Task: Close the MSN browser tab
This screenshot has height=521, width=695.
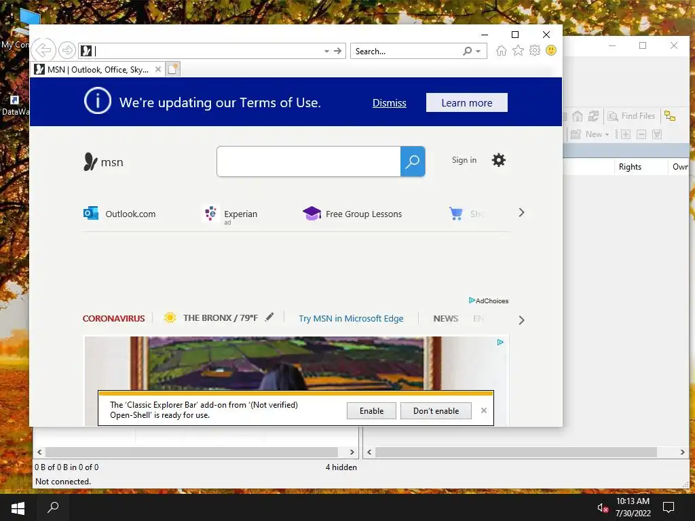Action: pos(157,70)
